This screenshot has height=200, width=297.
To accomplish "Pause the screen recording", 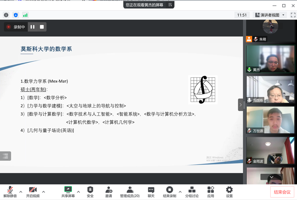I will 32,27.
